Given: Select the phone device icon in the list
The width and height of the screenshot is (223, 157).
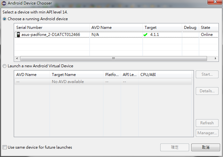Looking at the screenshot, I should [18, 35].
